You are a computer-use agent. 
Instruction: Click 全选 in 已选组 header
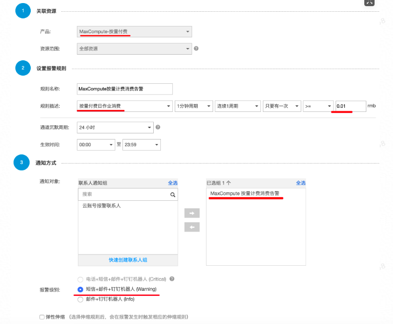(301, 183)
